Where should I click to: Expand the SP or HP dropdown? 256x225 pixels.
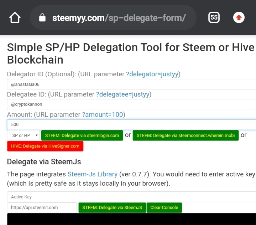(23, 135)
